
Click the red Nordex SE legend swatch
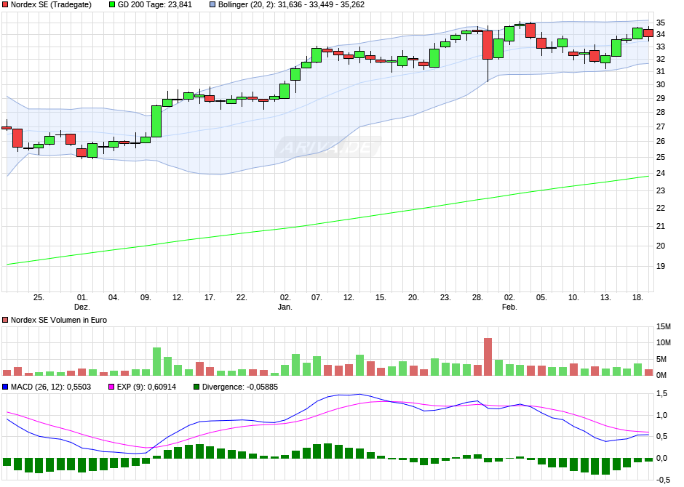coord(5,5)
